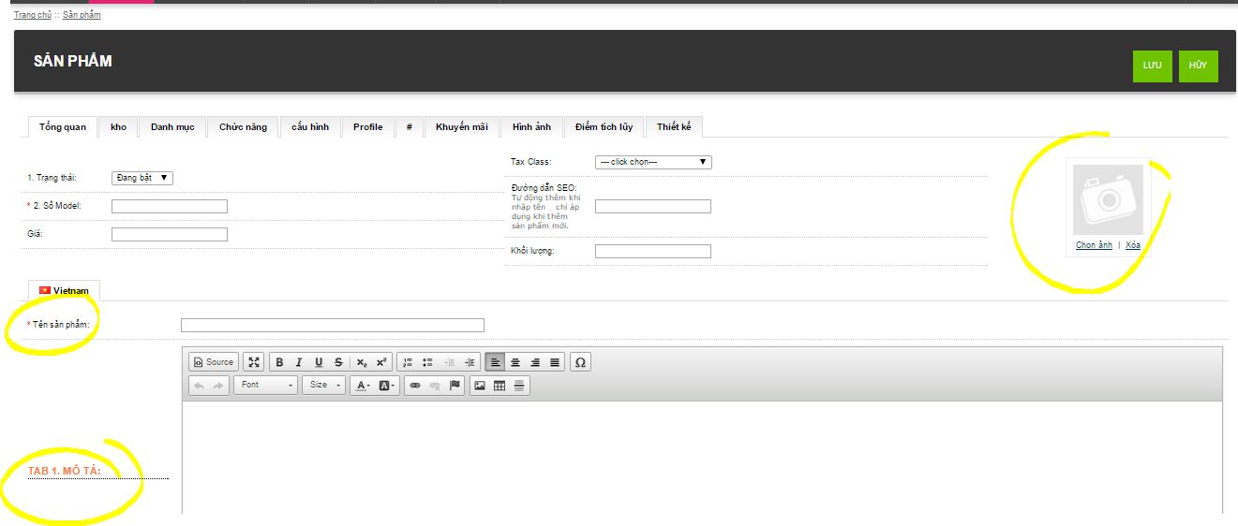Insert an image into the description

480,386
